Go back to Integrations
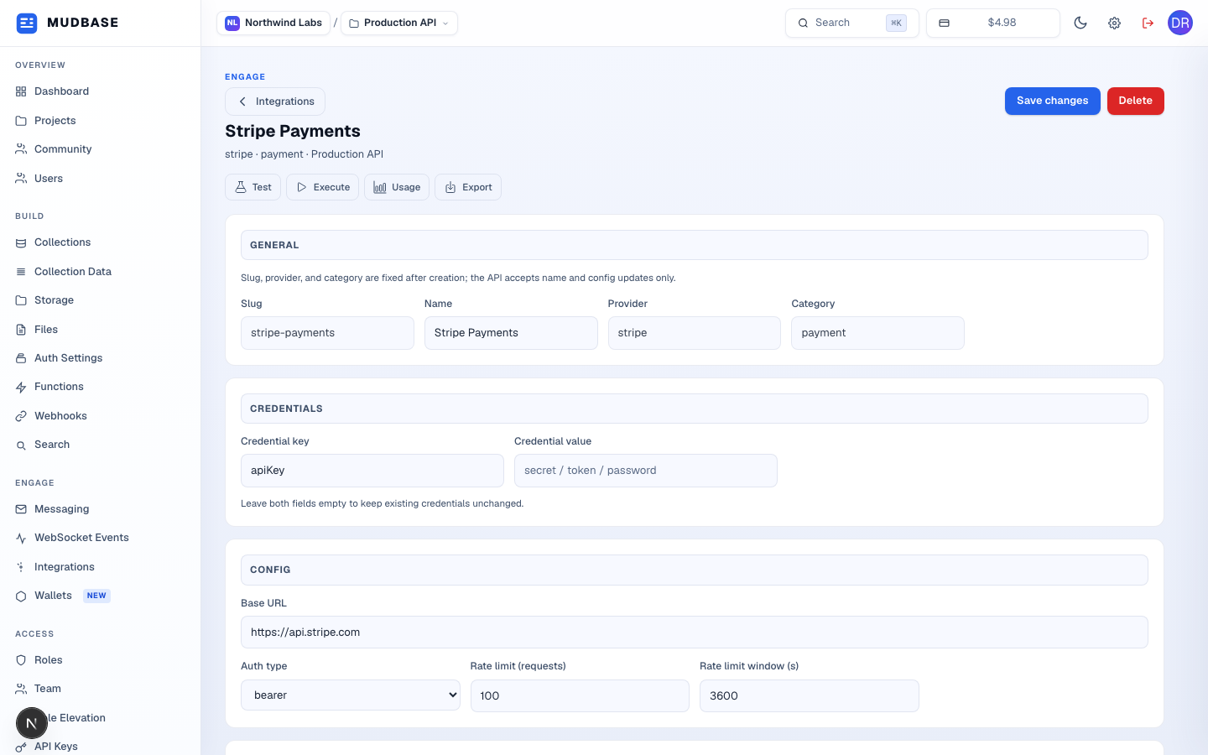Screen dimensions: 1208x755 click(x=275, y=102)
